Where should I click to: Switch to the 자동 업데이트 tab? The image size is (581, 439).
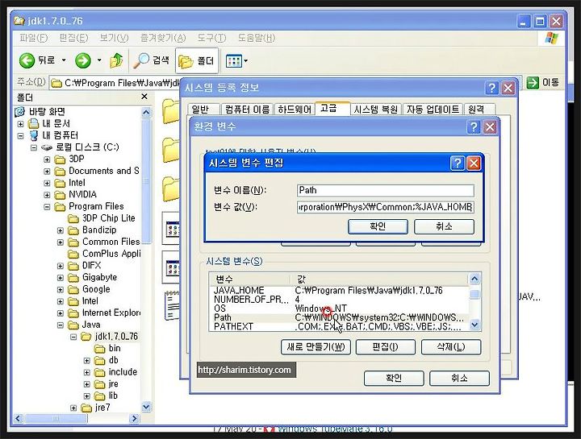point(433,110)
